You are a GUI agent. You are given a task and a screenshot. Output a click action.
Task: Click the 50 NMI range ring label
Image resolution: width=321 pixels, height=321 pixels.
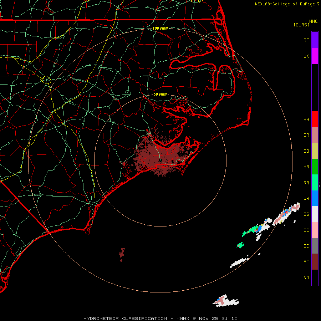coord(160,94)
